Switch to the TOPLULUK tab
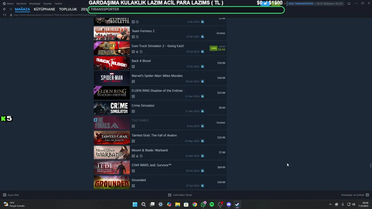372x209 pixels. (x=68, y=9)
